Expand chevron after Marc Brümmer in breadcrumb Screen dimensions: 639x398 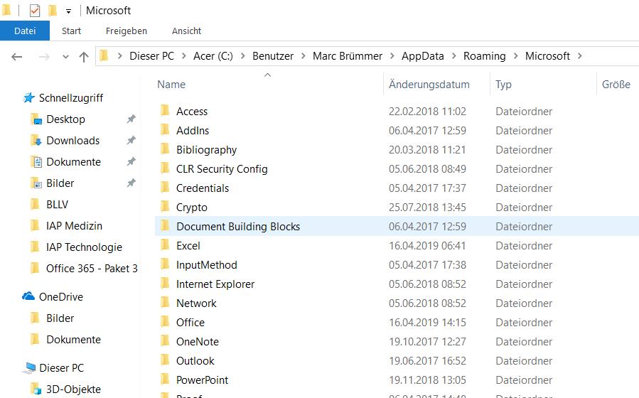click(392, 56)
